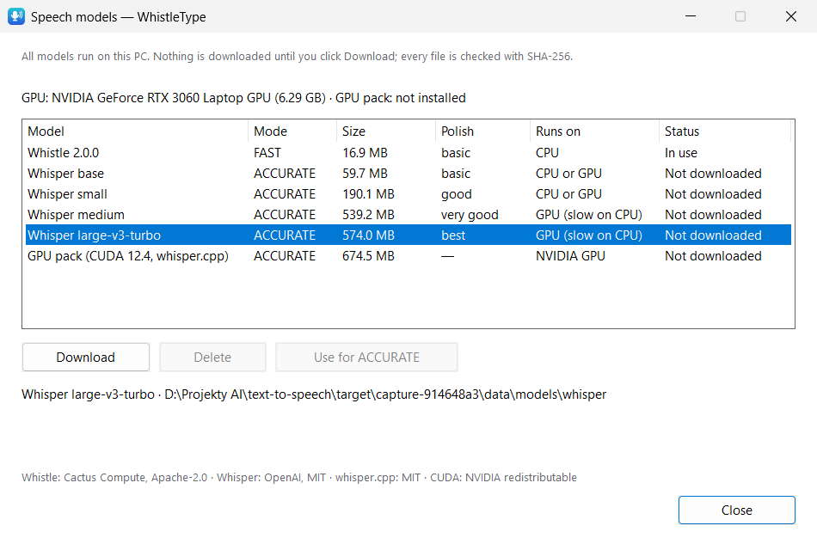
Task: Select the Whisper medium row
Action: 408,215
